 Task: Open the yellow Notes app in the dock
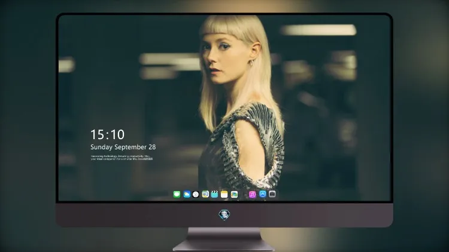click(x=224, y=195)
